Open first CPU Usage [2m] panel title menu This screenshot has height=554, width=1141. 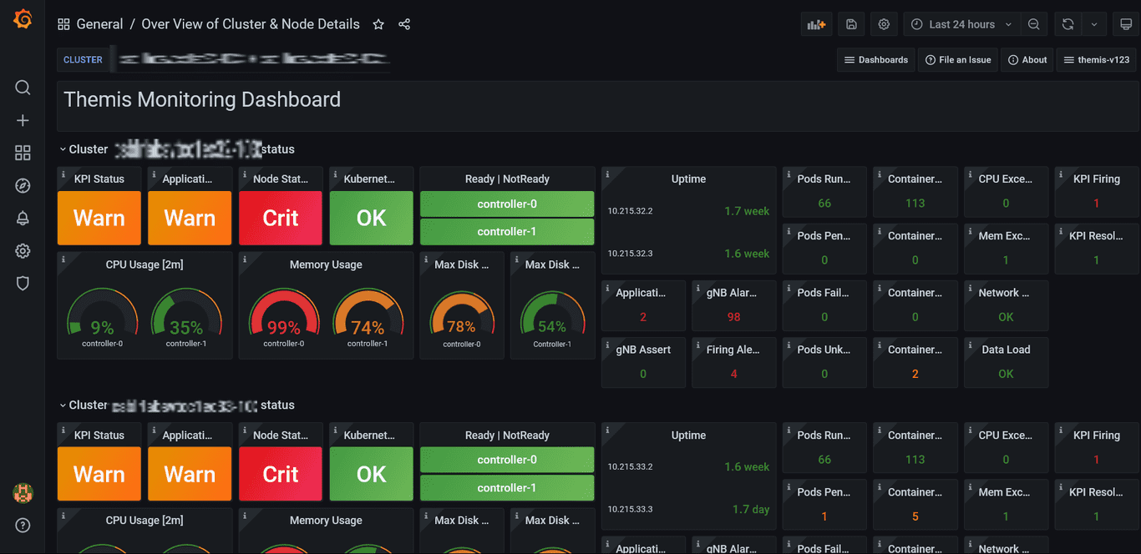pyautogui.click(x=145, y=264)
